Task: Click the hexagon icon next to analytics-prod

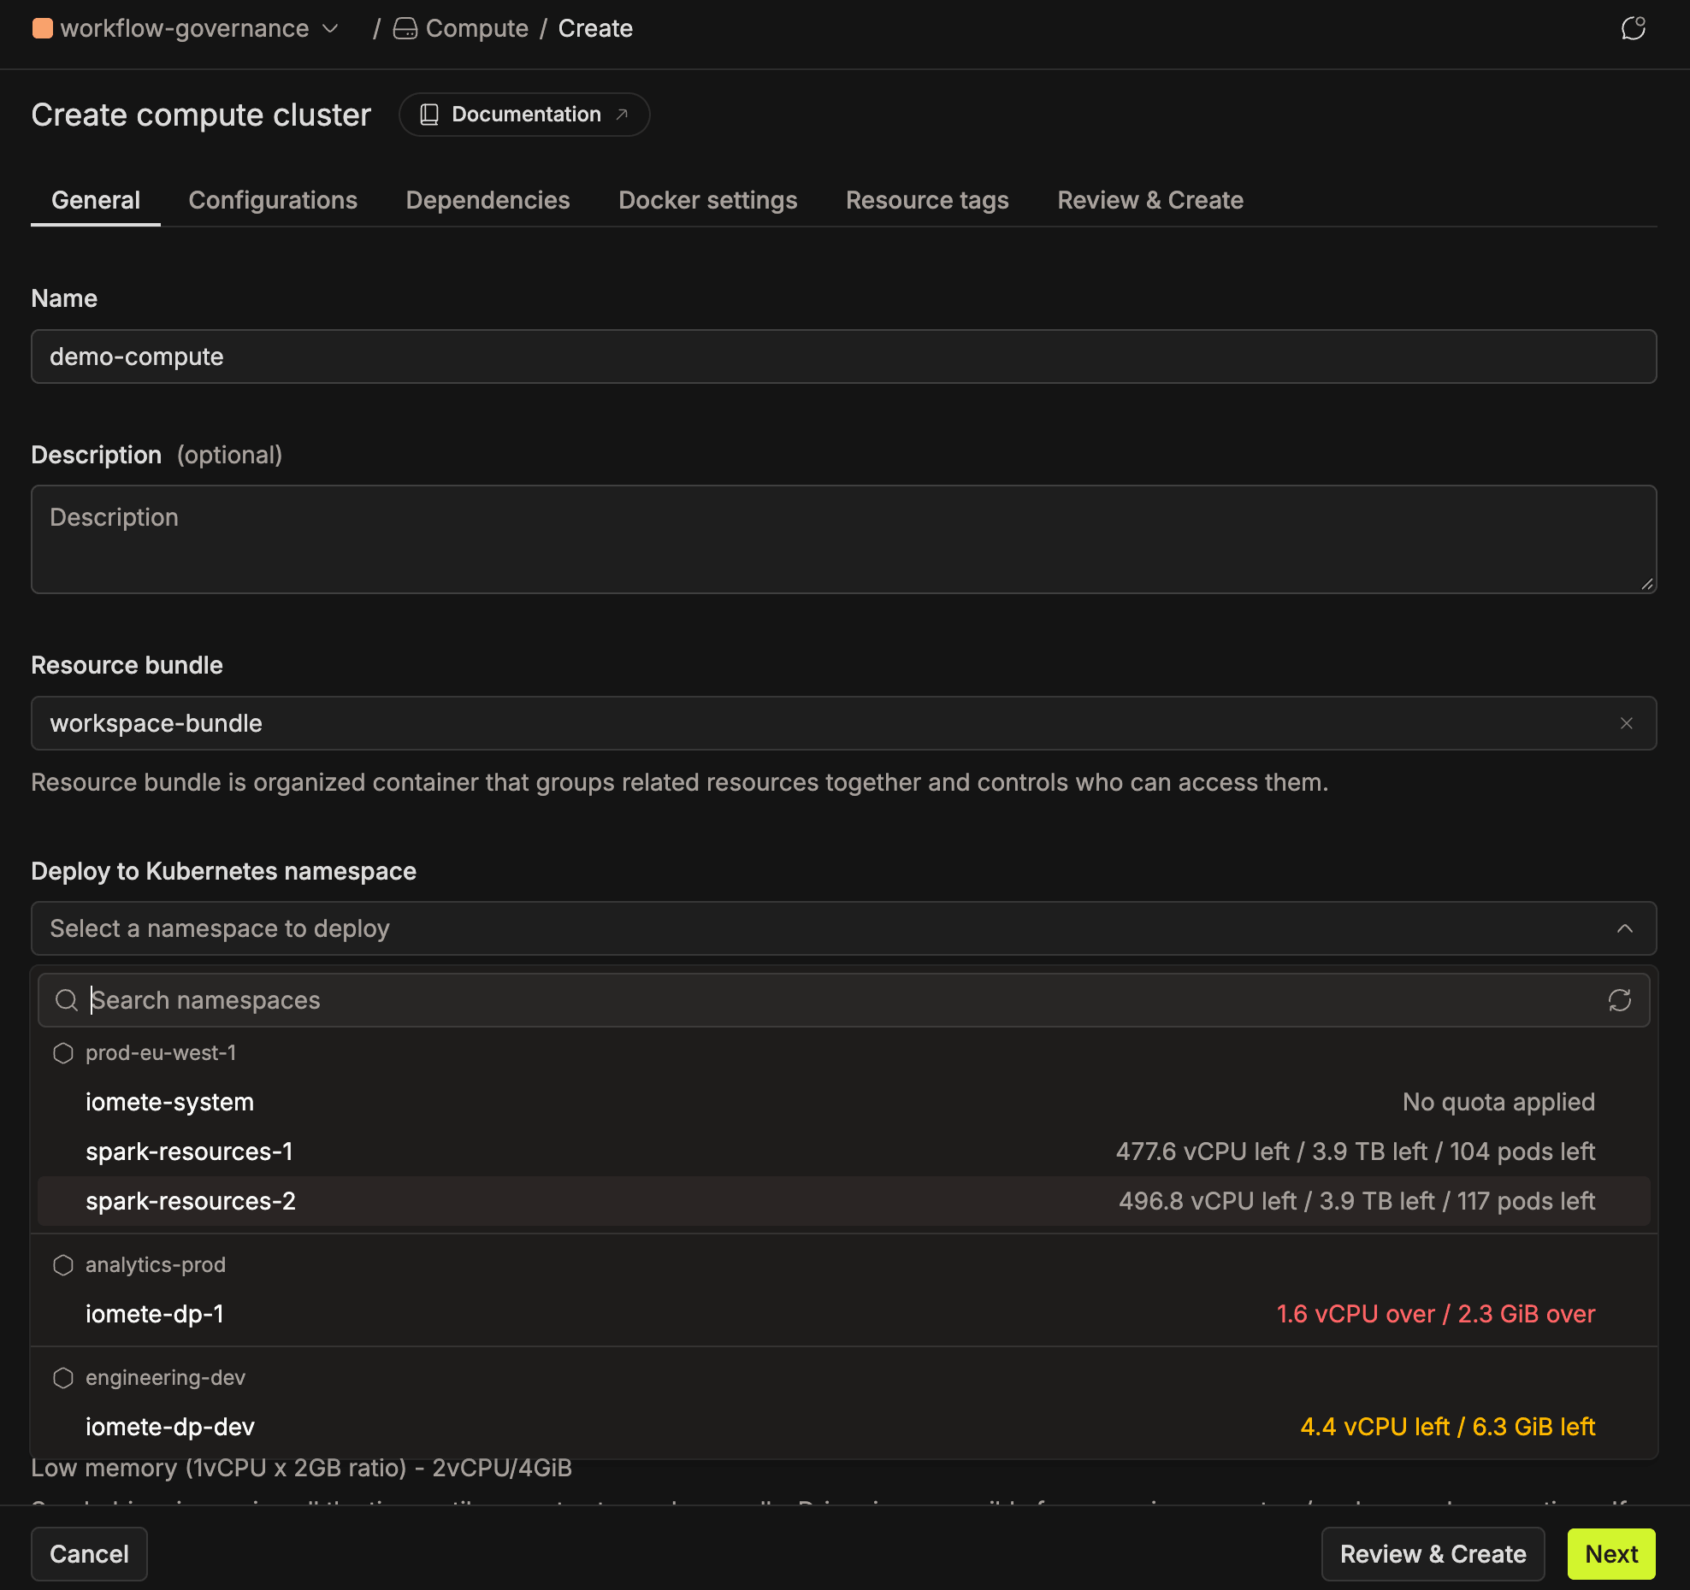Action: click(63, 1265)
